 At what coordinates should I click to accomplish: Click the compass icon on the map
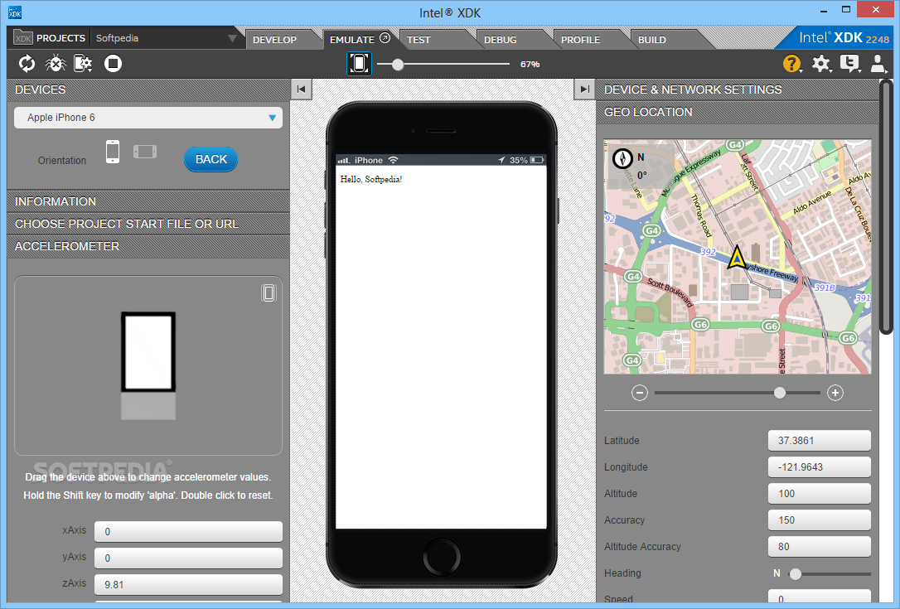coord(622,158)
